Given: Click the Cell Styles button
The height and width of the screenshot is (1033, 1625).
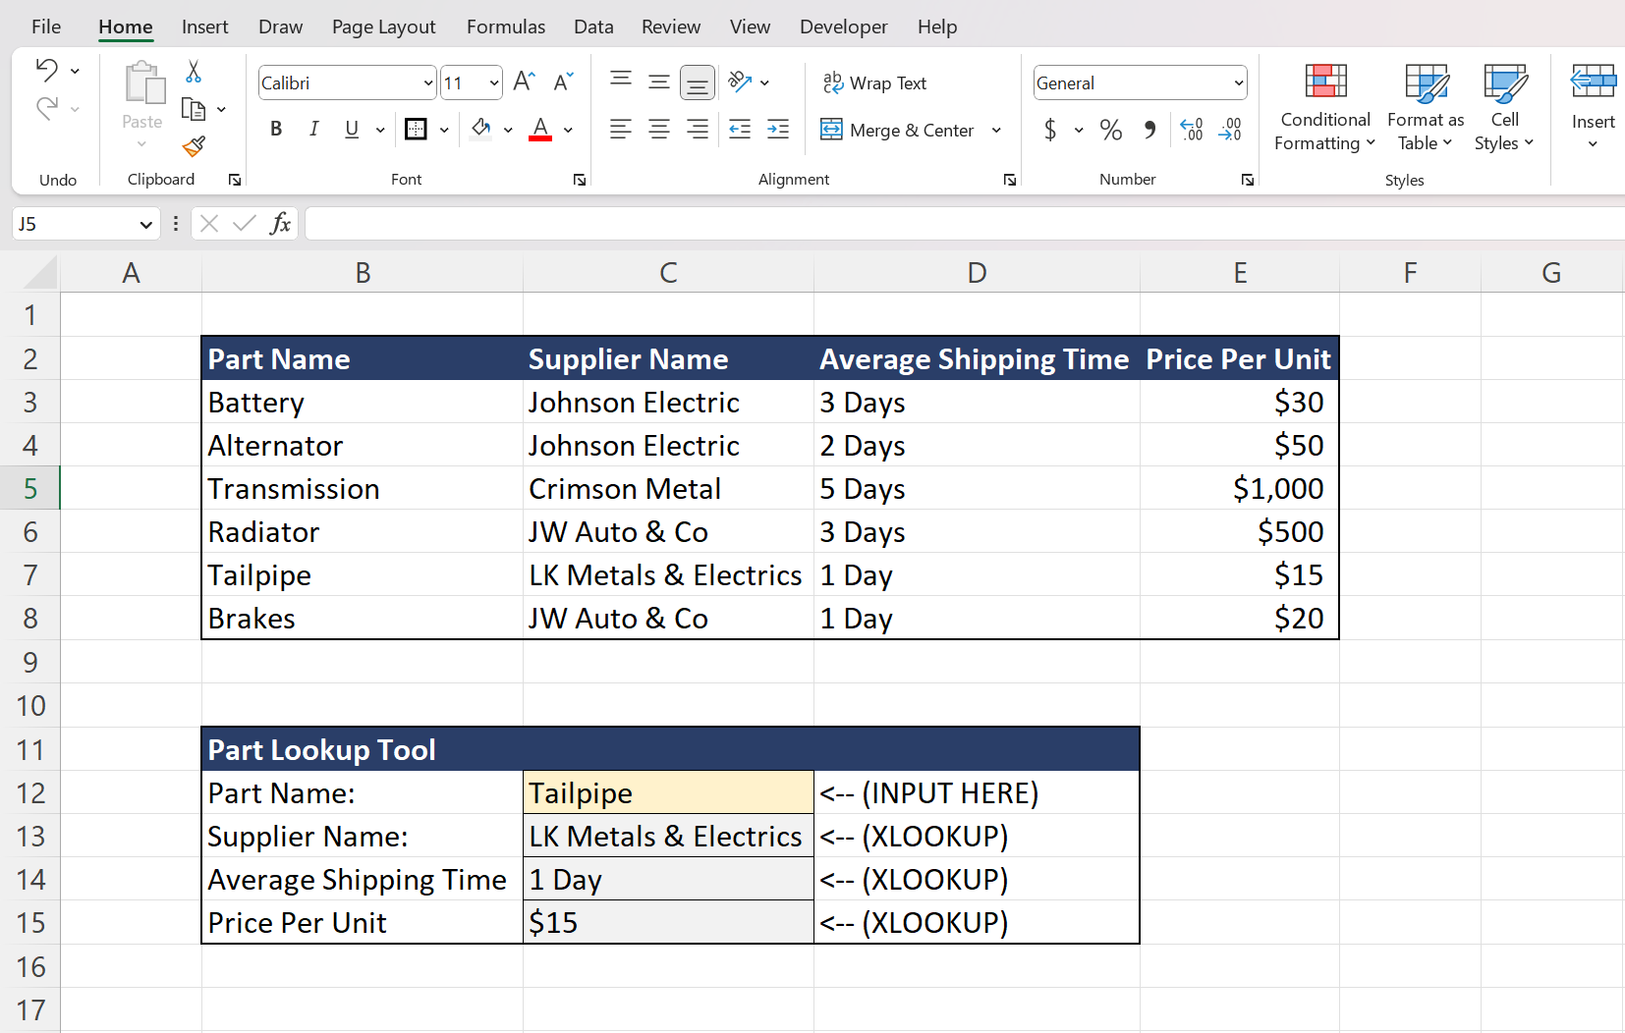Looking at the screenshot, I should coord(1504,106).
